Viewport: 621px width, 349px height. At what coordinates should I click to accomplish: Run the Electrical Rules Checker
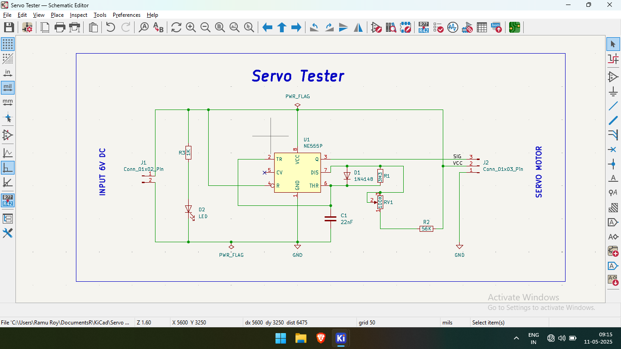click(x=438, y=27)
